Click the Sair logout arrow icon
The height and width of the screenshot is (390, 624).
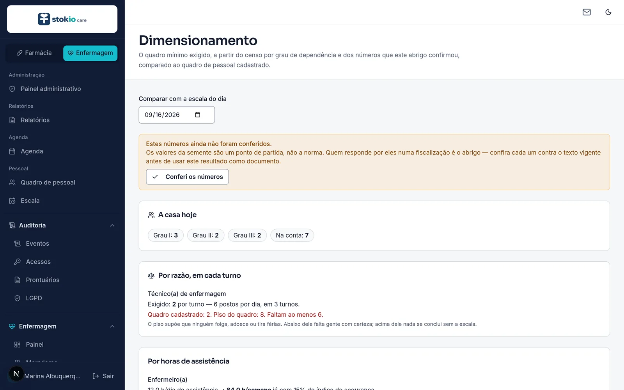point(96,376)
